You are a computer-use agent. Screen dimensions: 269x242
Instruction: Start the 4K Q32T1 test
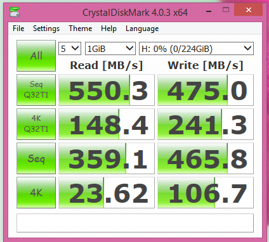(x=36, y=124)
